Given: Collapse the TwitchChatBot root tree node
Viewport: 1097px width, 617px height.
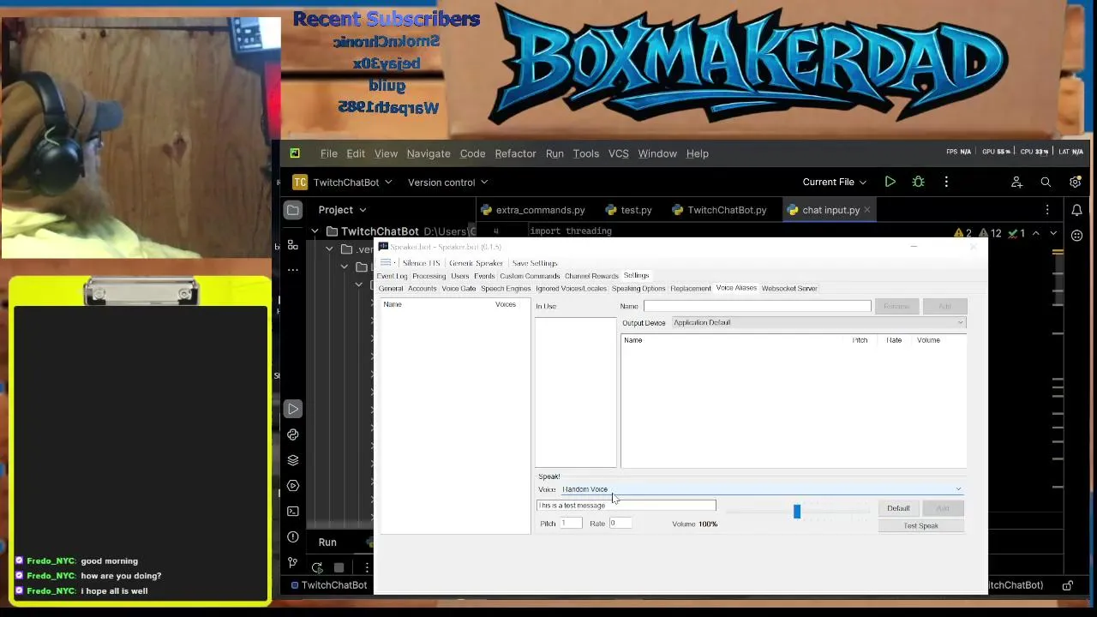Looking at the screenshot, I should (x=315, y=231).
